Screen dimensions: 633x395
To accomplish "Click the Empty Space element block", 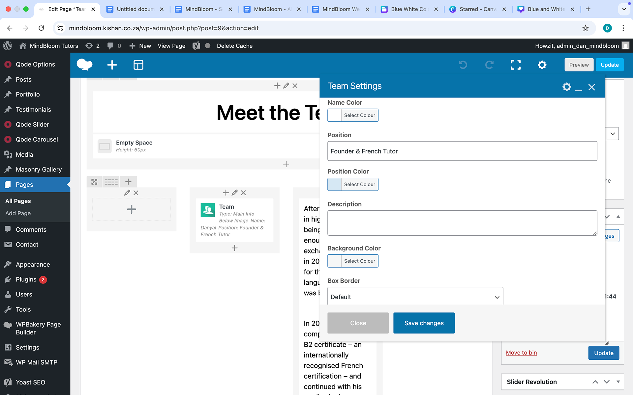I will coord(206,146).
